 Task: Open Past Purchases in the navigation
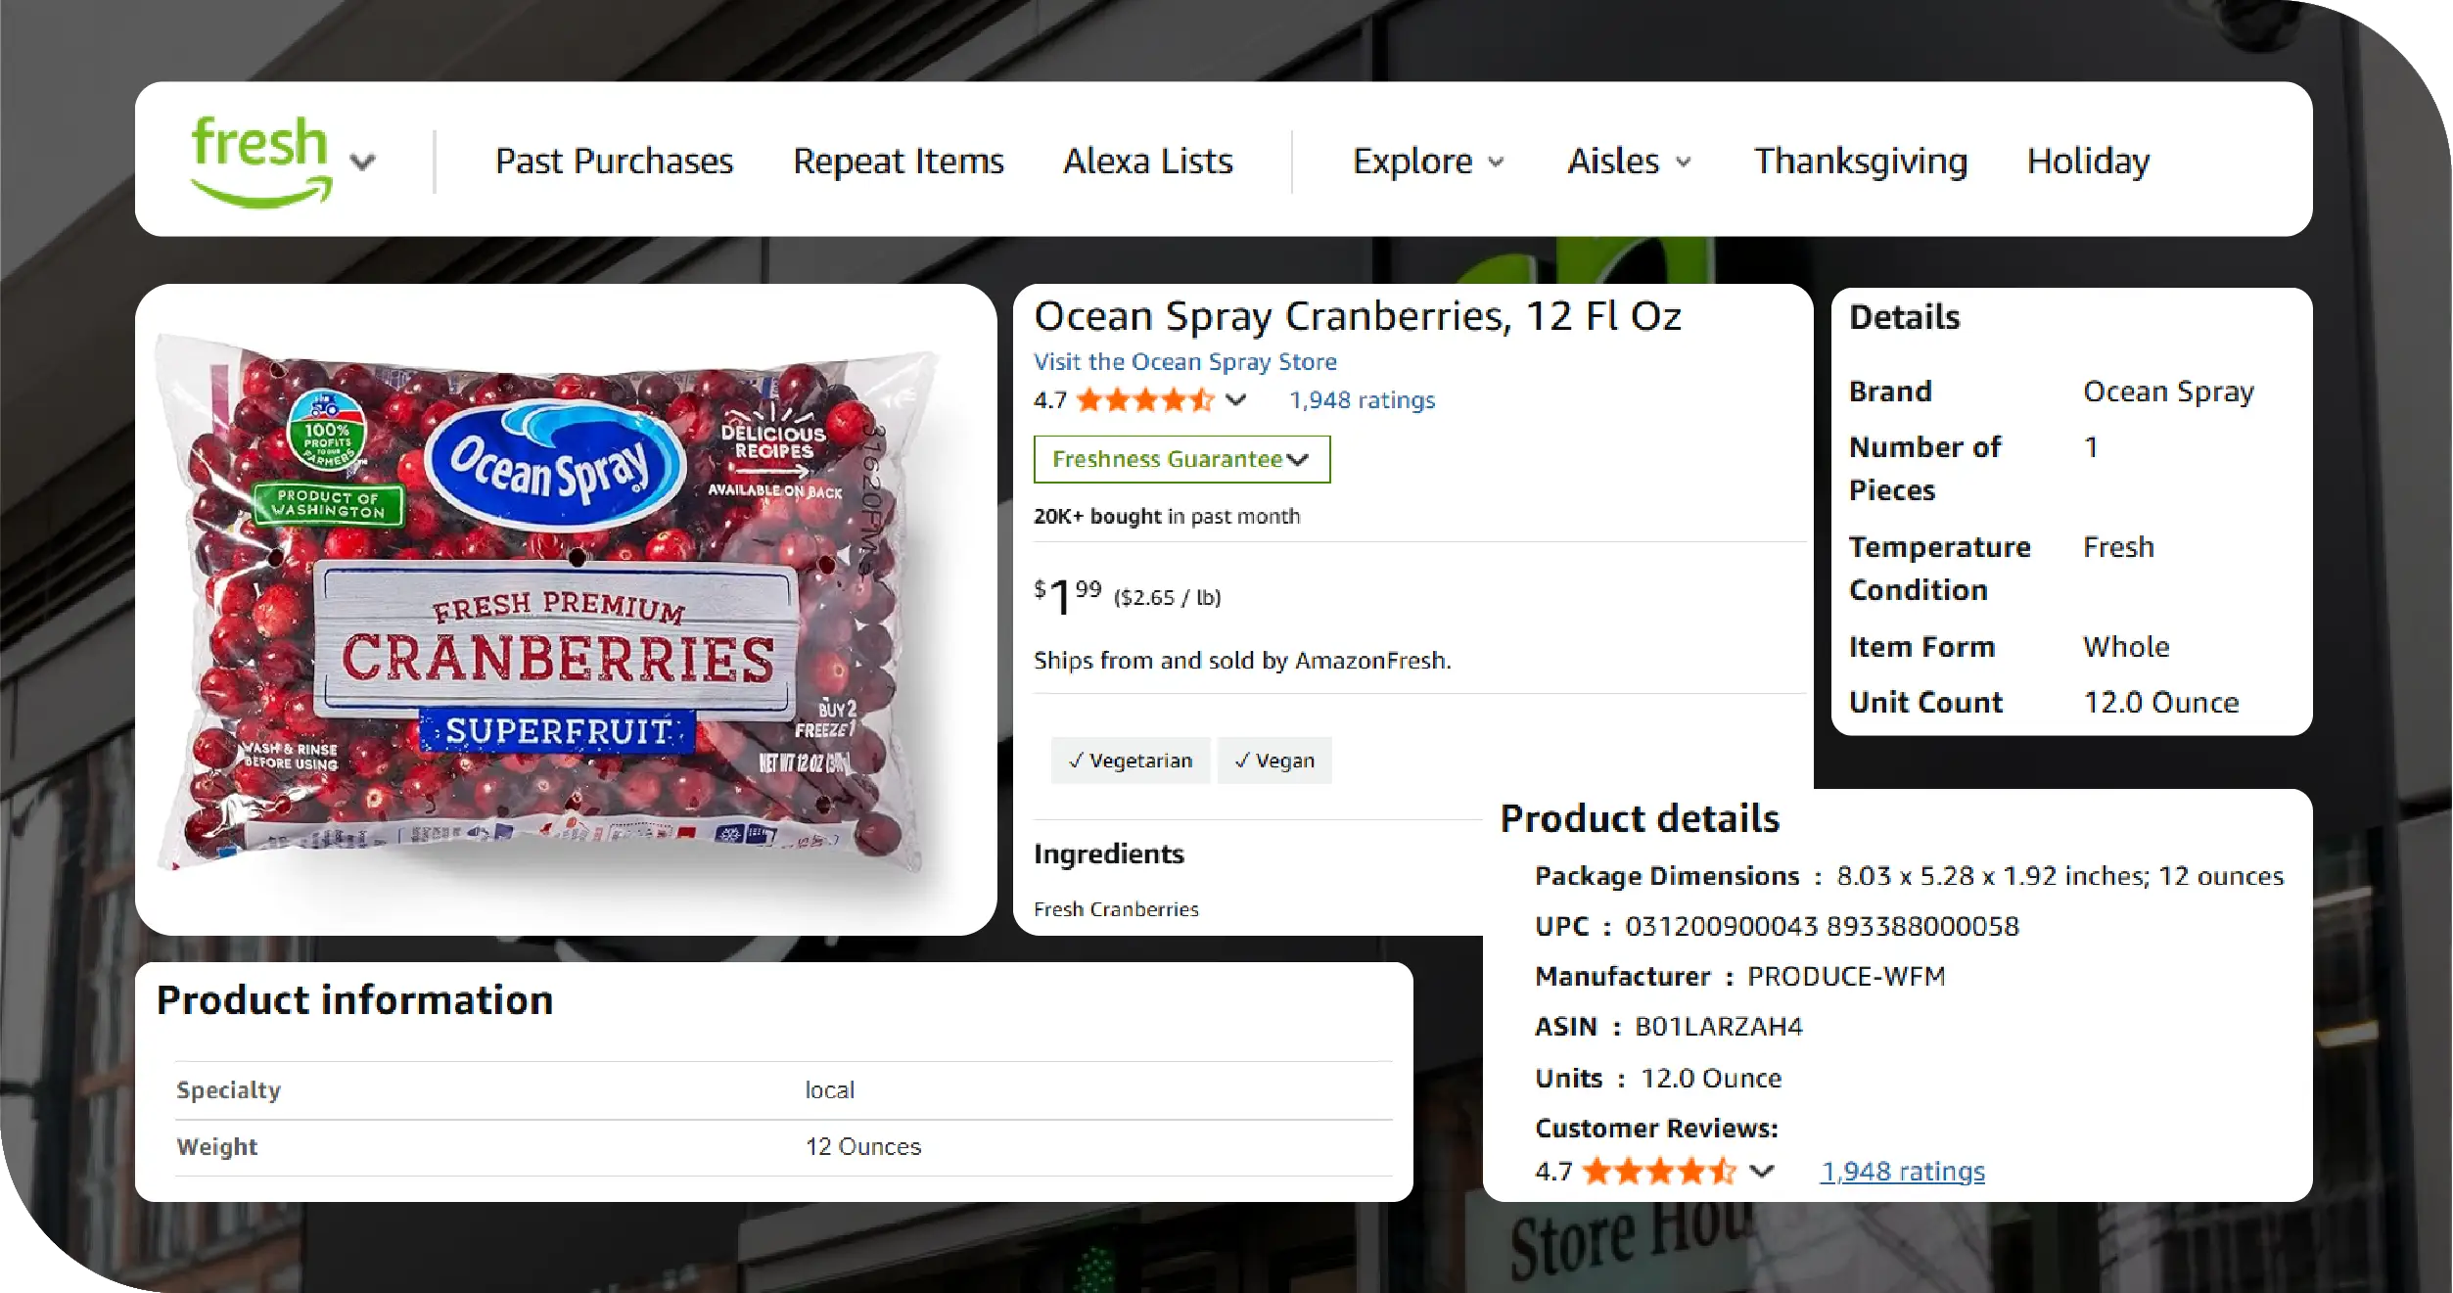click(x=614, y=162)
